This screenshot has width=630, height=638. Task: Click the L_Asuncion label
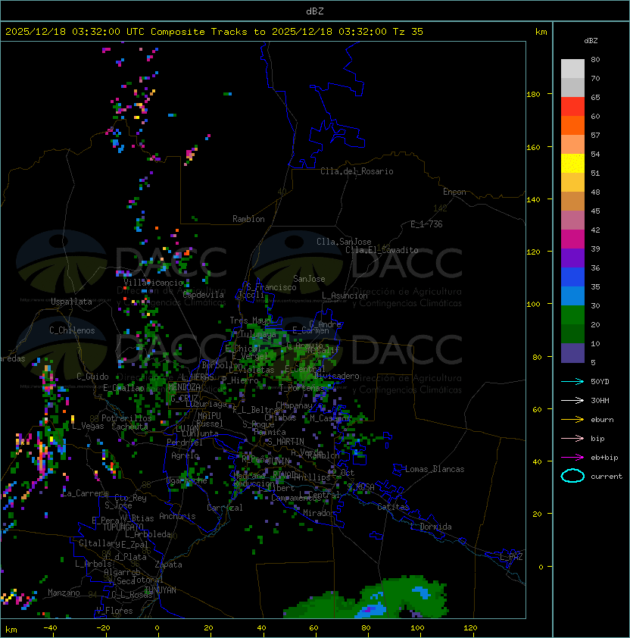[x=345, y=296]
